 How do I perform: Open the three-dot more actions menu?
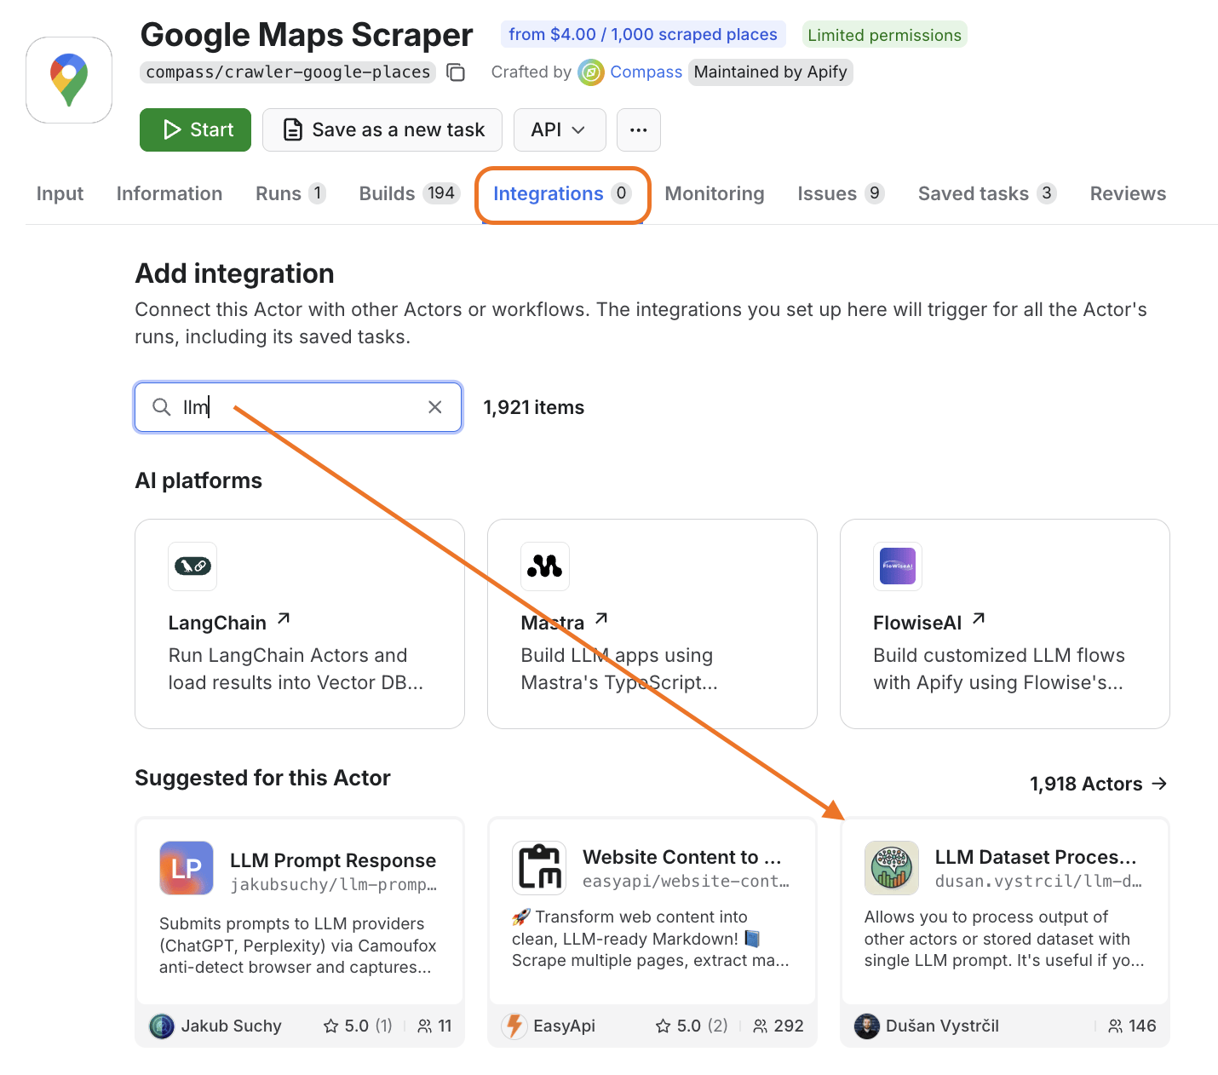(638, 129)
